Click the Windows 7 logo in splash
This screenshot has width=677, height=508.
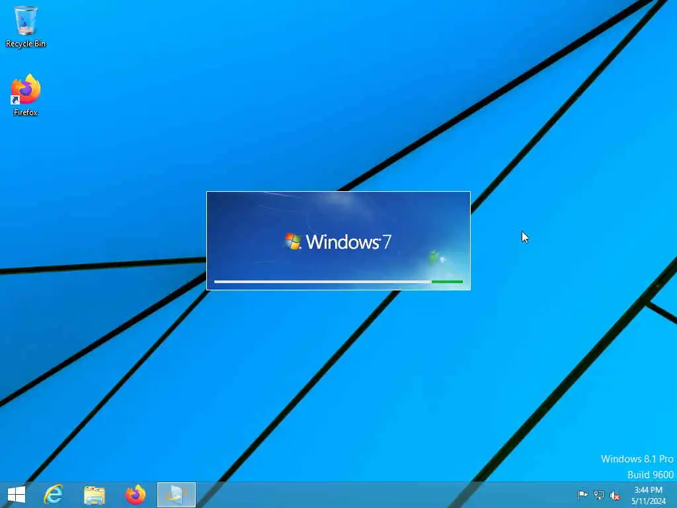coord(338,241)
